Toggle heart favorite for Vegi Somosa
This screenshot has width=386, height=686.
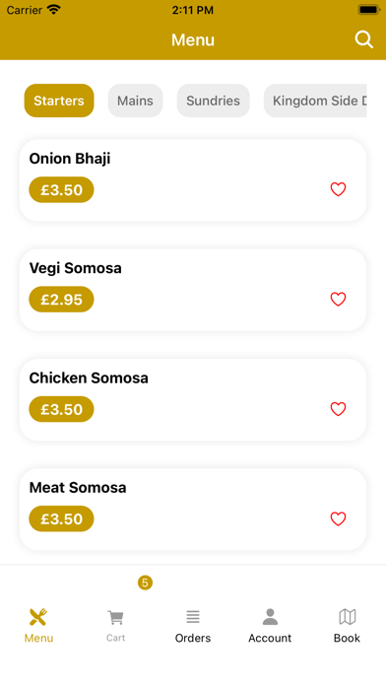click(338, 300)
